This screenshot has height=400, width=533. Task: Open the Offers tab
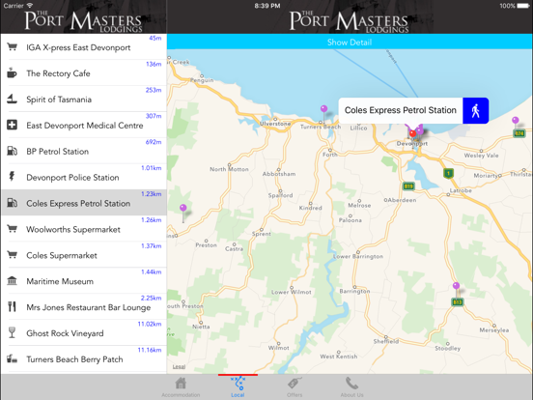click(x=295, y=387)
